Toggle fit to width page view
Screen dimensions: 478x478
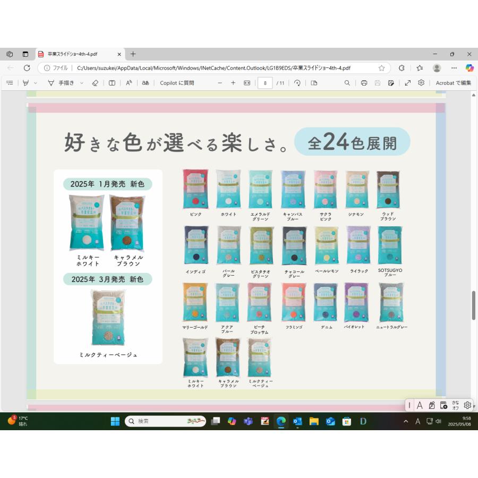(246, 83)
